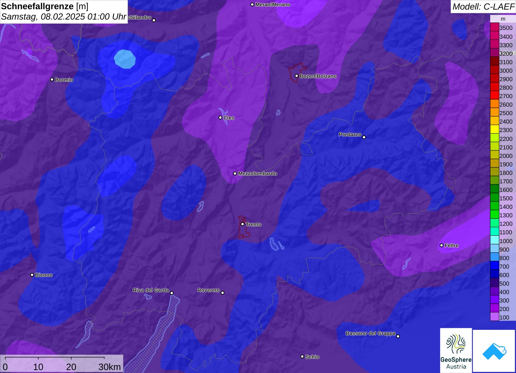Viewport: 516px width, 373px height.
Task: Click the Bassano del Grappa label
Action: [x=370, y=333]
